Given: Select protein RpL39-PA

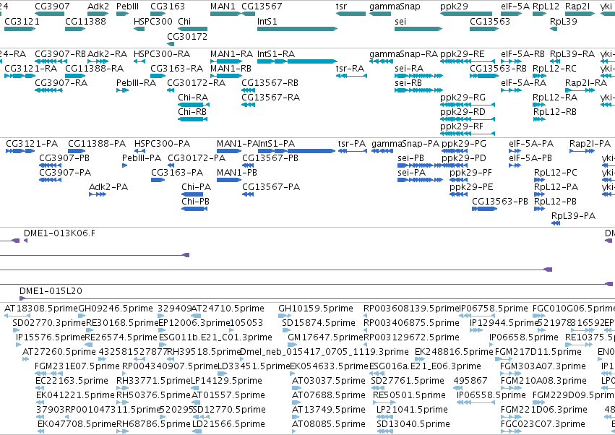Looking at the screenshot, I should (x=573, y=216).
